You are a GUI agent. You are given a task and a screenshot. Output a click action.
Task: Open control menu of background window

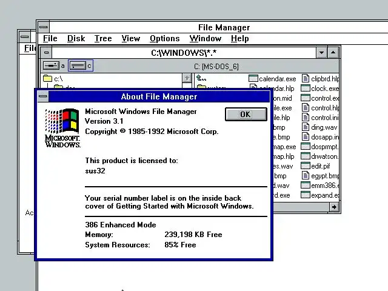(24, 37)
